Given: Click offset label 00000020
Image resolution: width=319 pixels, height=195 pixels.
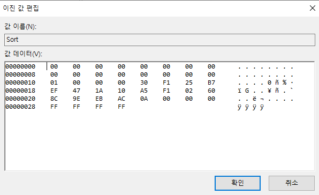Looking at the screenshot, I should coord(20,99).
